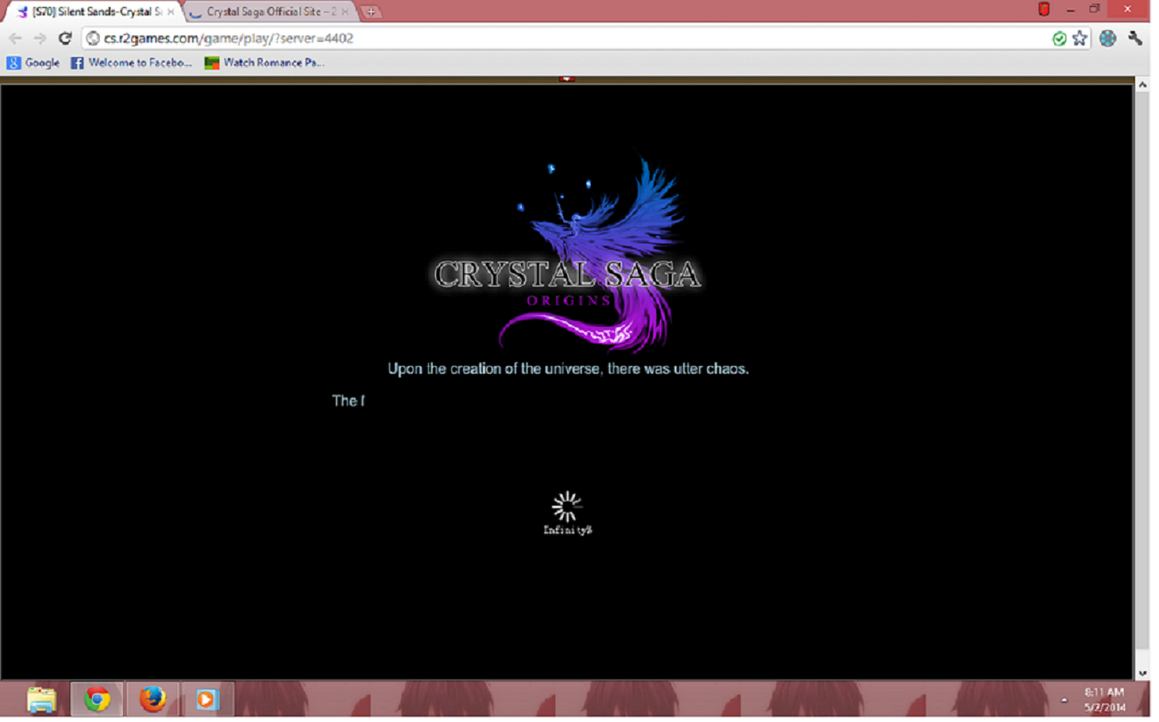Screen dimensions: 1159x722
Task: Expand the small red arrow above game
Action: (x=566, y=79)
